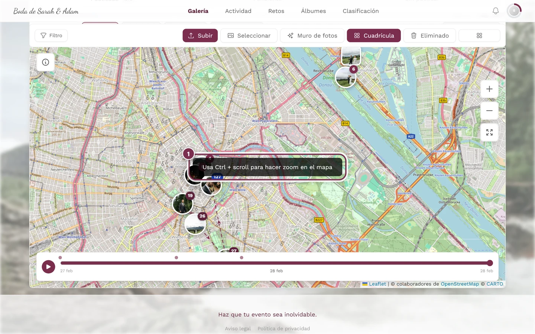Open the user profile avatar
Image resolution: width=535 pixels, height=334 pixels.
pyautogui.click(x=514, y=11)
